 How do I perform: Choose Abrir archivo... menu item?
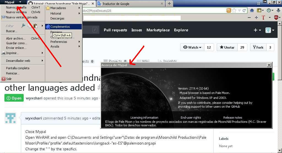click(23, 38)
